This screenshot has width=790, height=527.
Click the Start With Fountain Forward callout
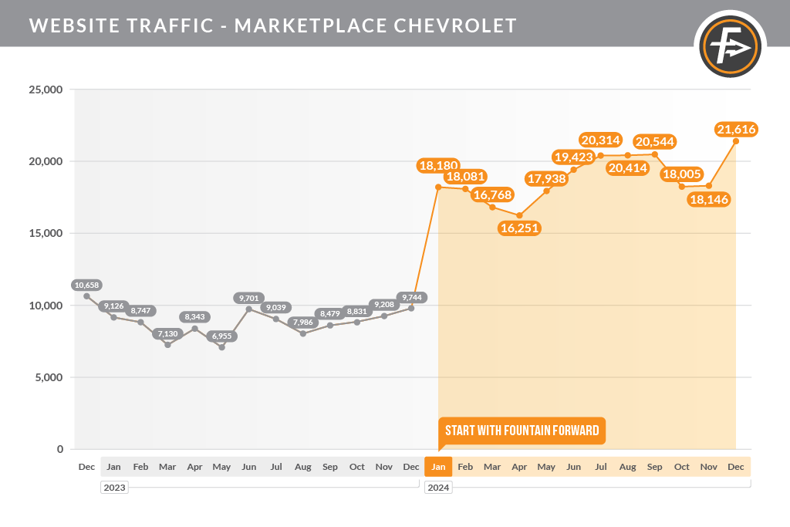click(x=522, y=431)
